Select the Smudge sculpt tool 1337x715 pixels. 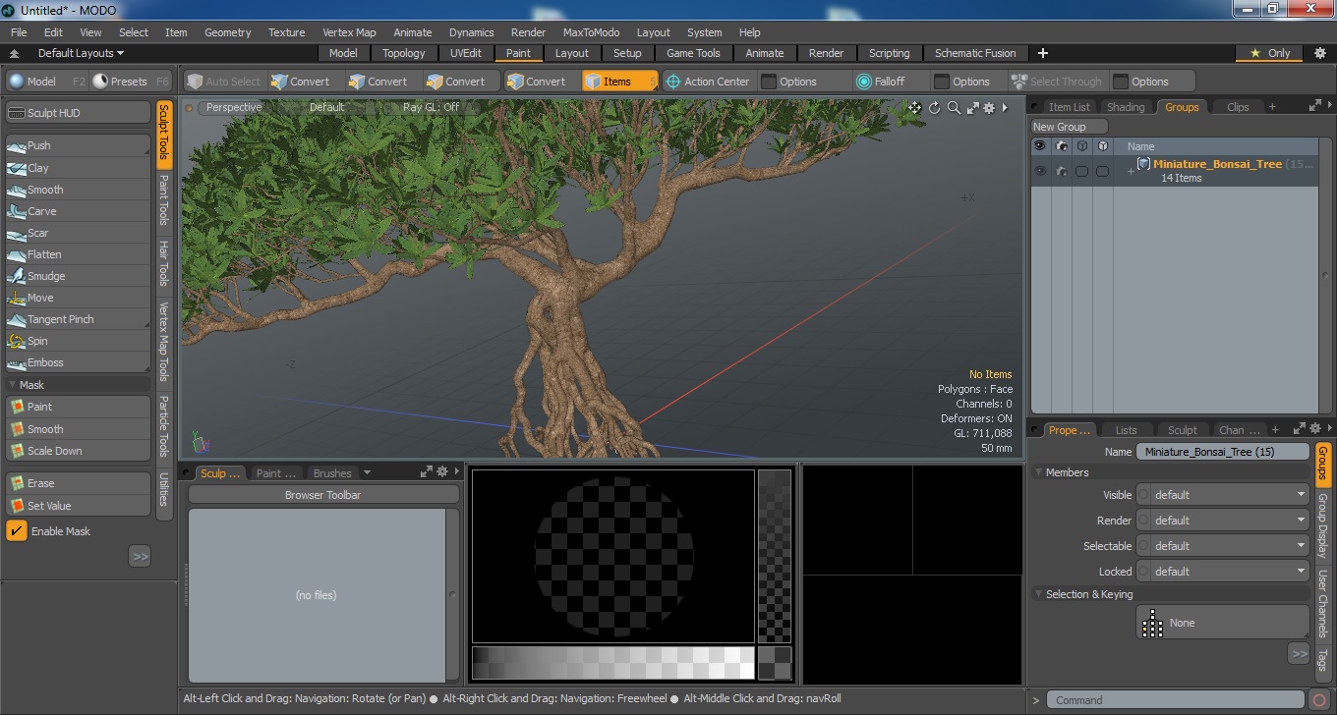(78, 276)
